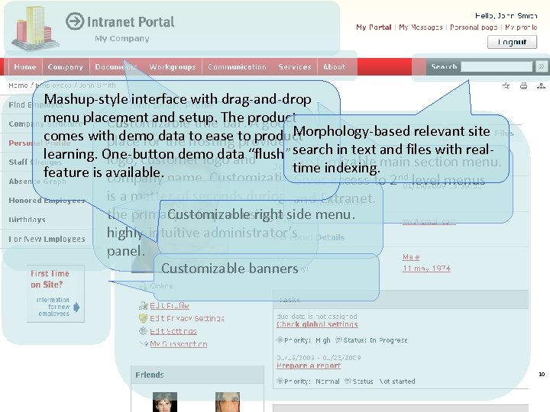This screenshot has width=550, height=412.
Task: Open the Check global settings task
Action: pyautogui.click(x=317, y=324)
